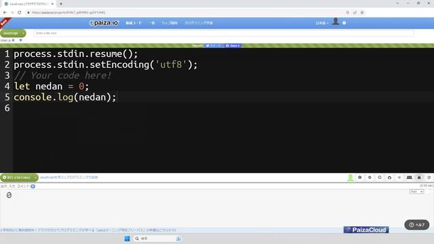The image size is (434, 244).
Task: Select the Main.js file tab
Action: tap(5, 41)
